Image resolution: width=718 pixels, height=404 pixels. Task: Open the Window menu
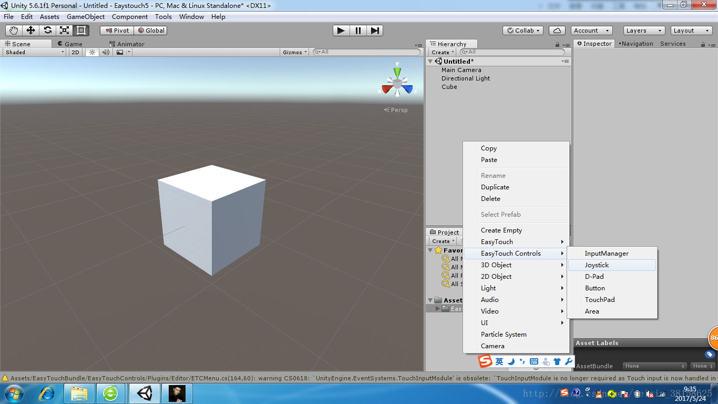[191, 17]
